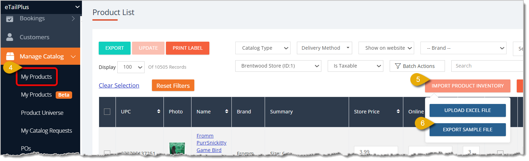Screen dimensions: 529x161
Task: Open Fromm PurrSnickitty Game Bird product link
Action: (x=211, y=143)
